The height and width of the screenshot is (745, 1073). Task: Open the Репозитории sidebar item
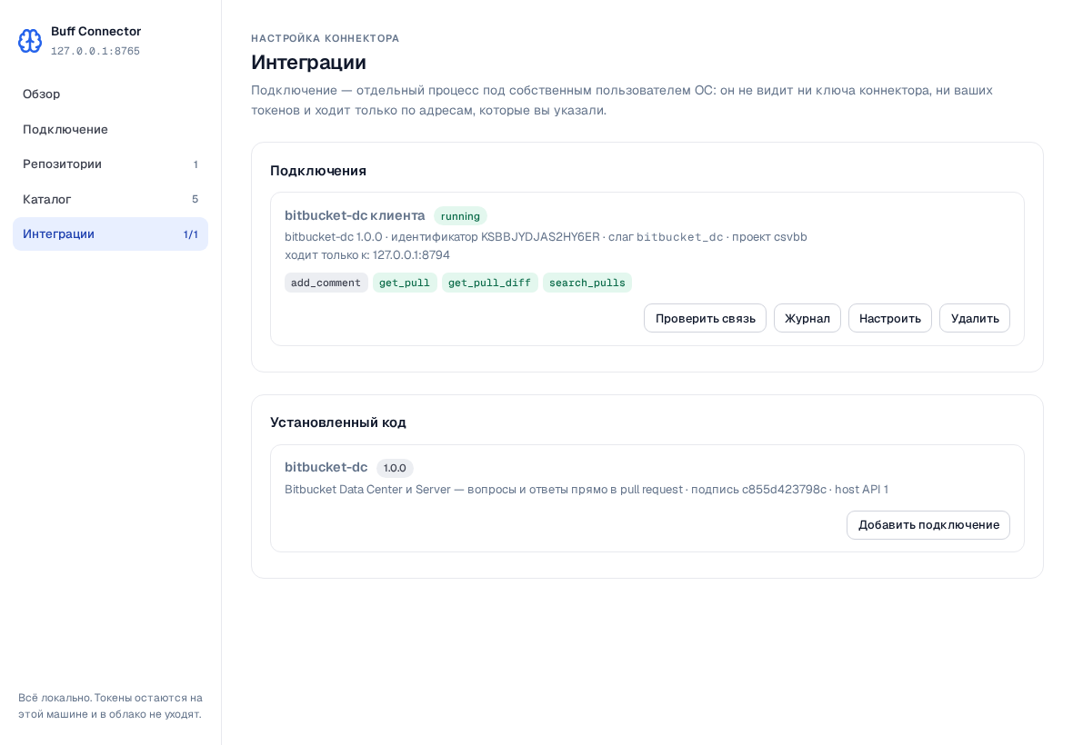110,164
